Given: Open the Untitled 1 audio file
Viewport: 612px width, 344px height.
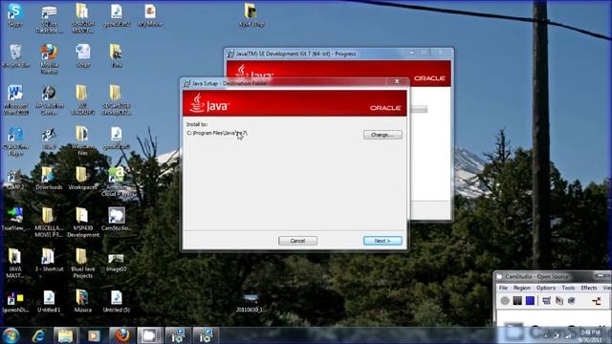Looking at the screenshot, I should click(x=49, y=301).
